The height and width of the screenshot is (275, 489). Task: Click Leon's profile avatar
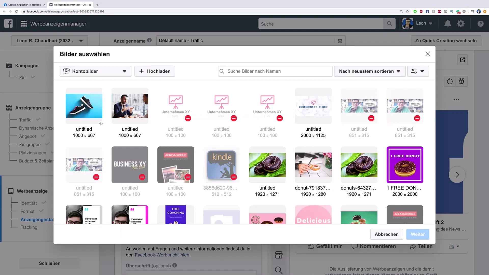pyautogui.click(x=408, y=23)
